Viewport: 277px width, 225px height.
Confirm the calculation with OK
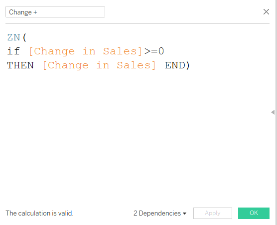(254, 213)
